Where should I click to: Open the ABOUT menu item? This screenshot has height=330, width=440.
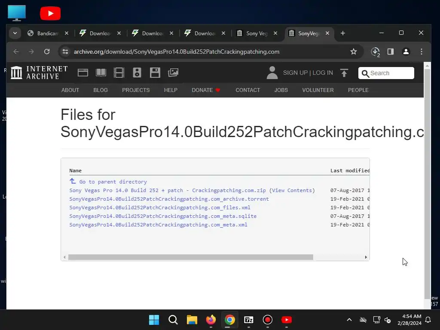pos(70,90)
